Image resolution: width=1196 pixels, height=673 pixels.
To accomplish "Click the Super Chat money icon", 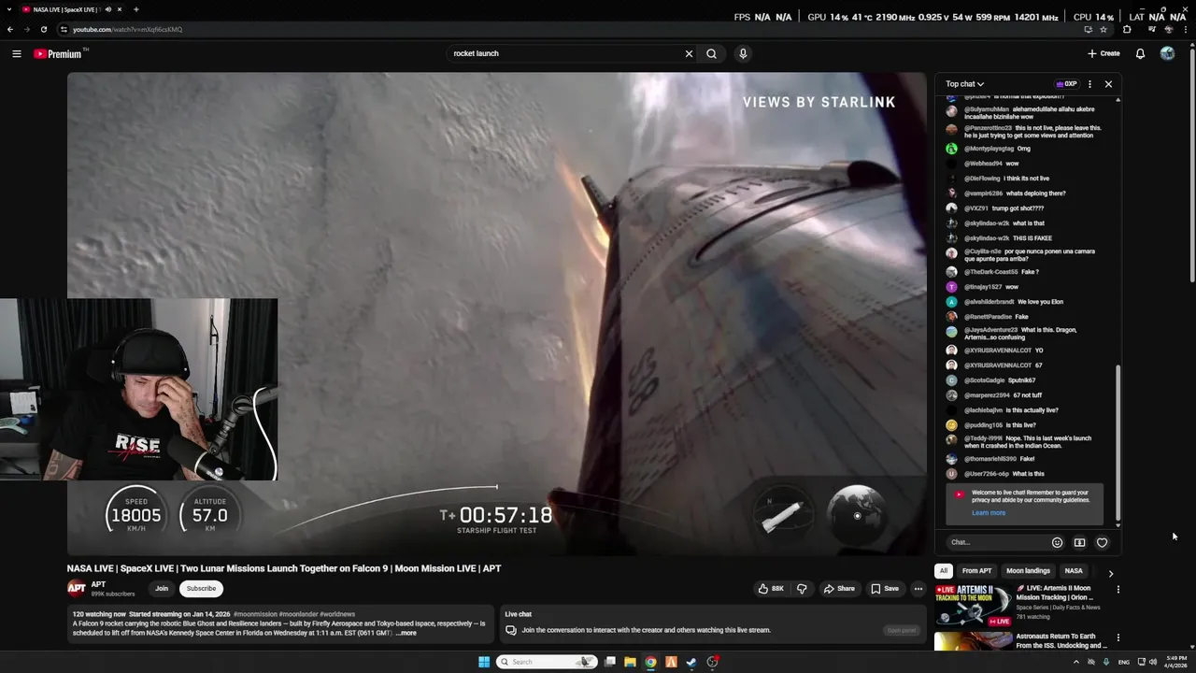I will tap(1079, 542).
